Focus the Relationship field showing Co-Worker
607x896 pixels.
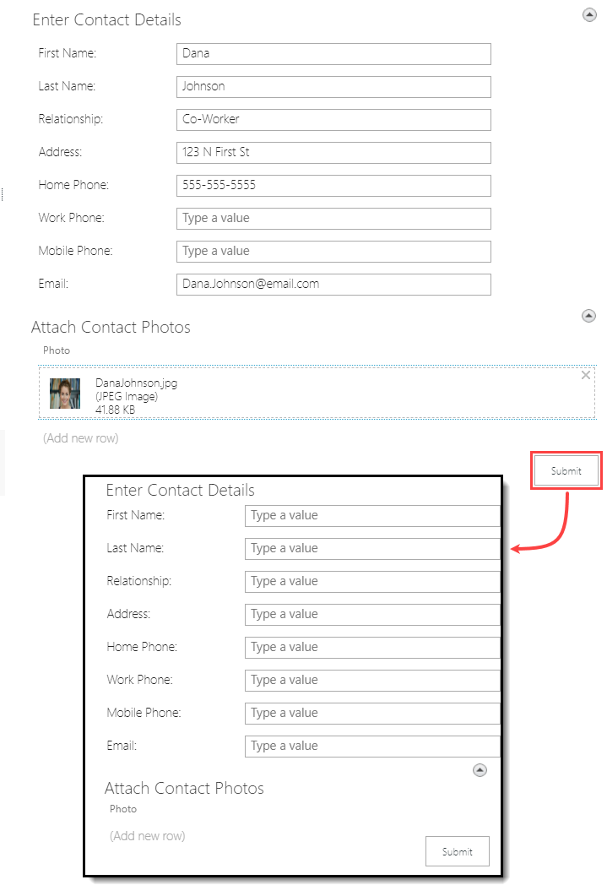click(333, 119)
